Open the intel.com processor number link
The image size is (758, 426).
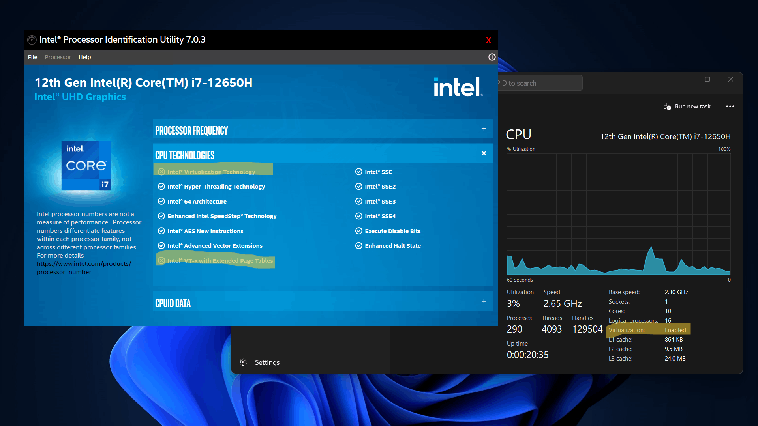coord(84,264)
